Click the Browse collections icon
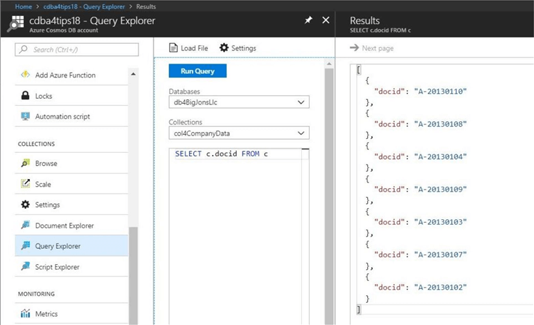Screen dimensions: 534x325 point(25,163)
